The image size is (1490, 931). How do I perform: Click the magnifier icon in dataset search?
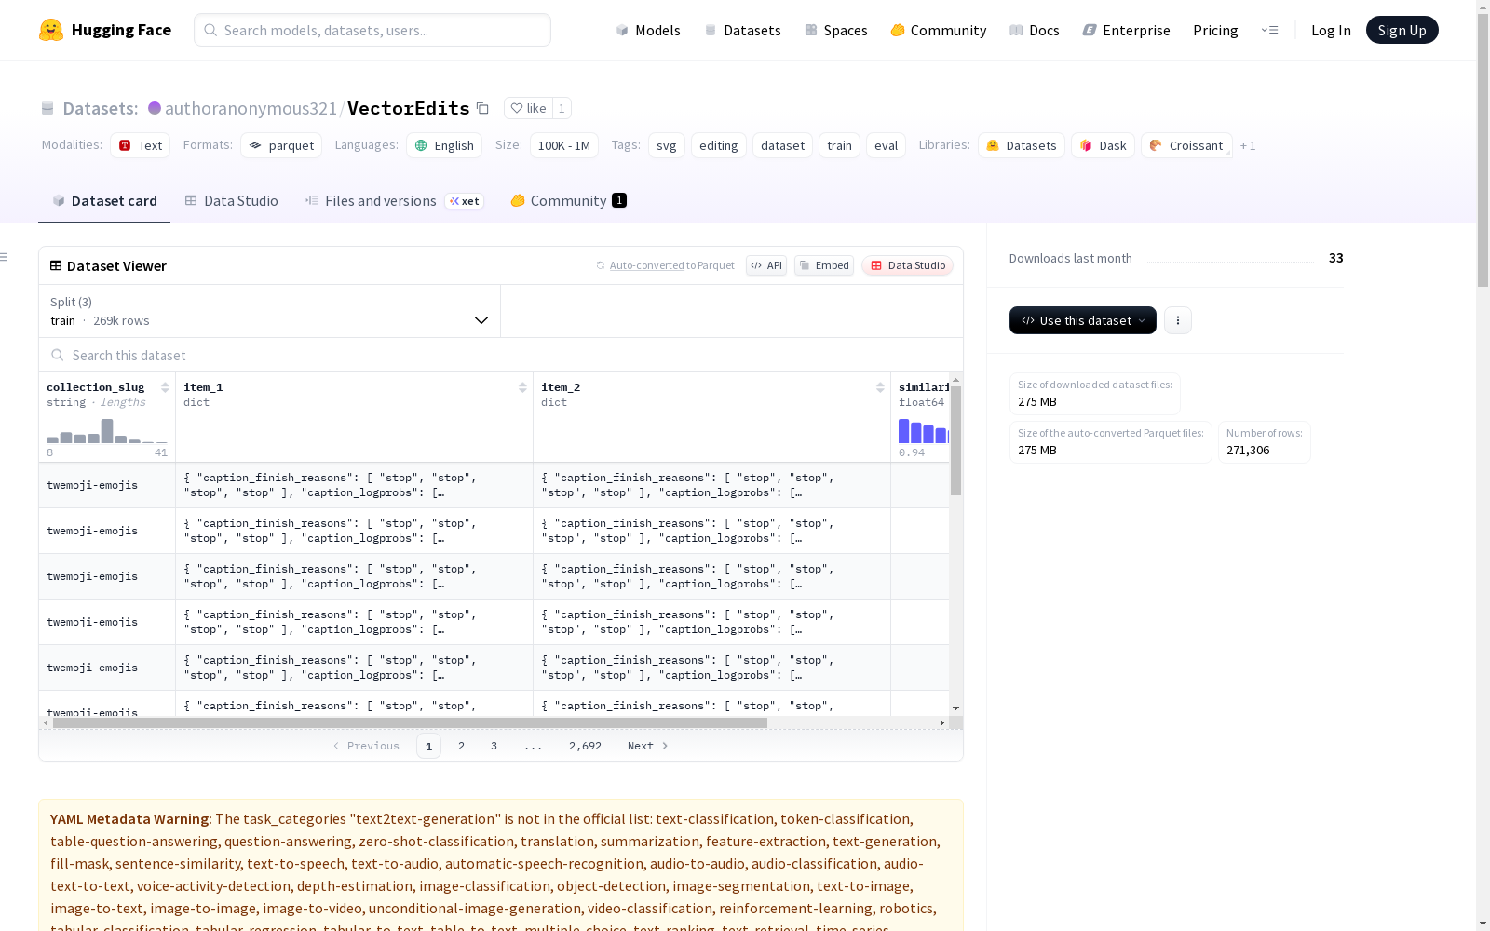click(x=58, y=355)
